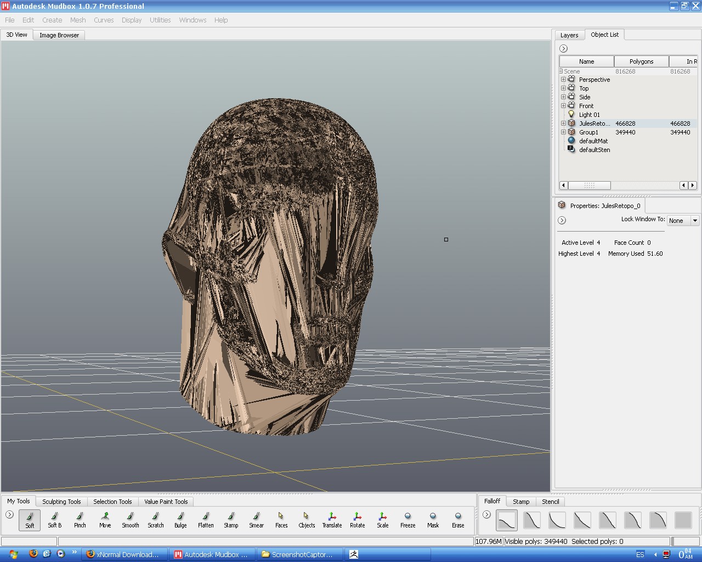Open the Lock Window To dropdown

pyautogui.click(x=683, y=221)
